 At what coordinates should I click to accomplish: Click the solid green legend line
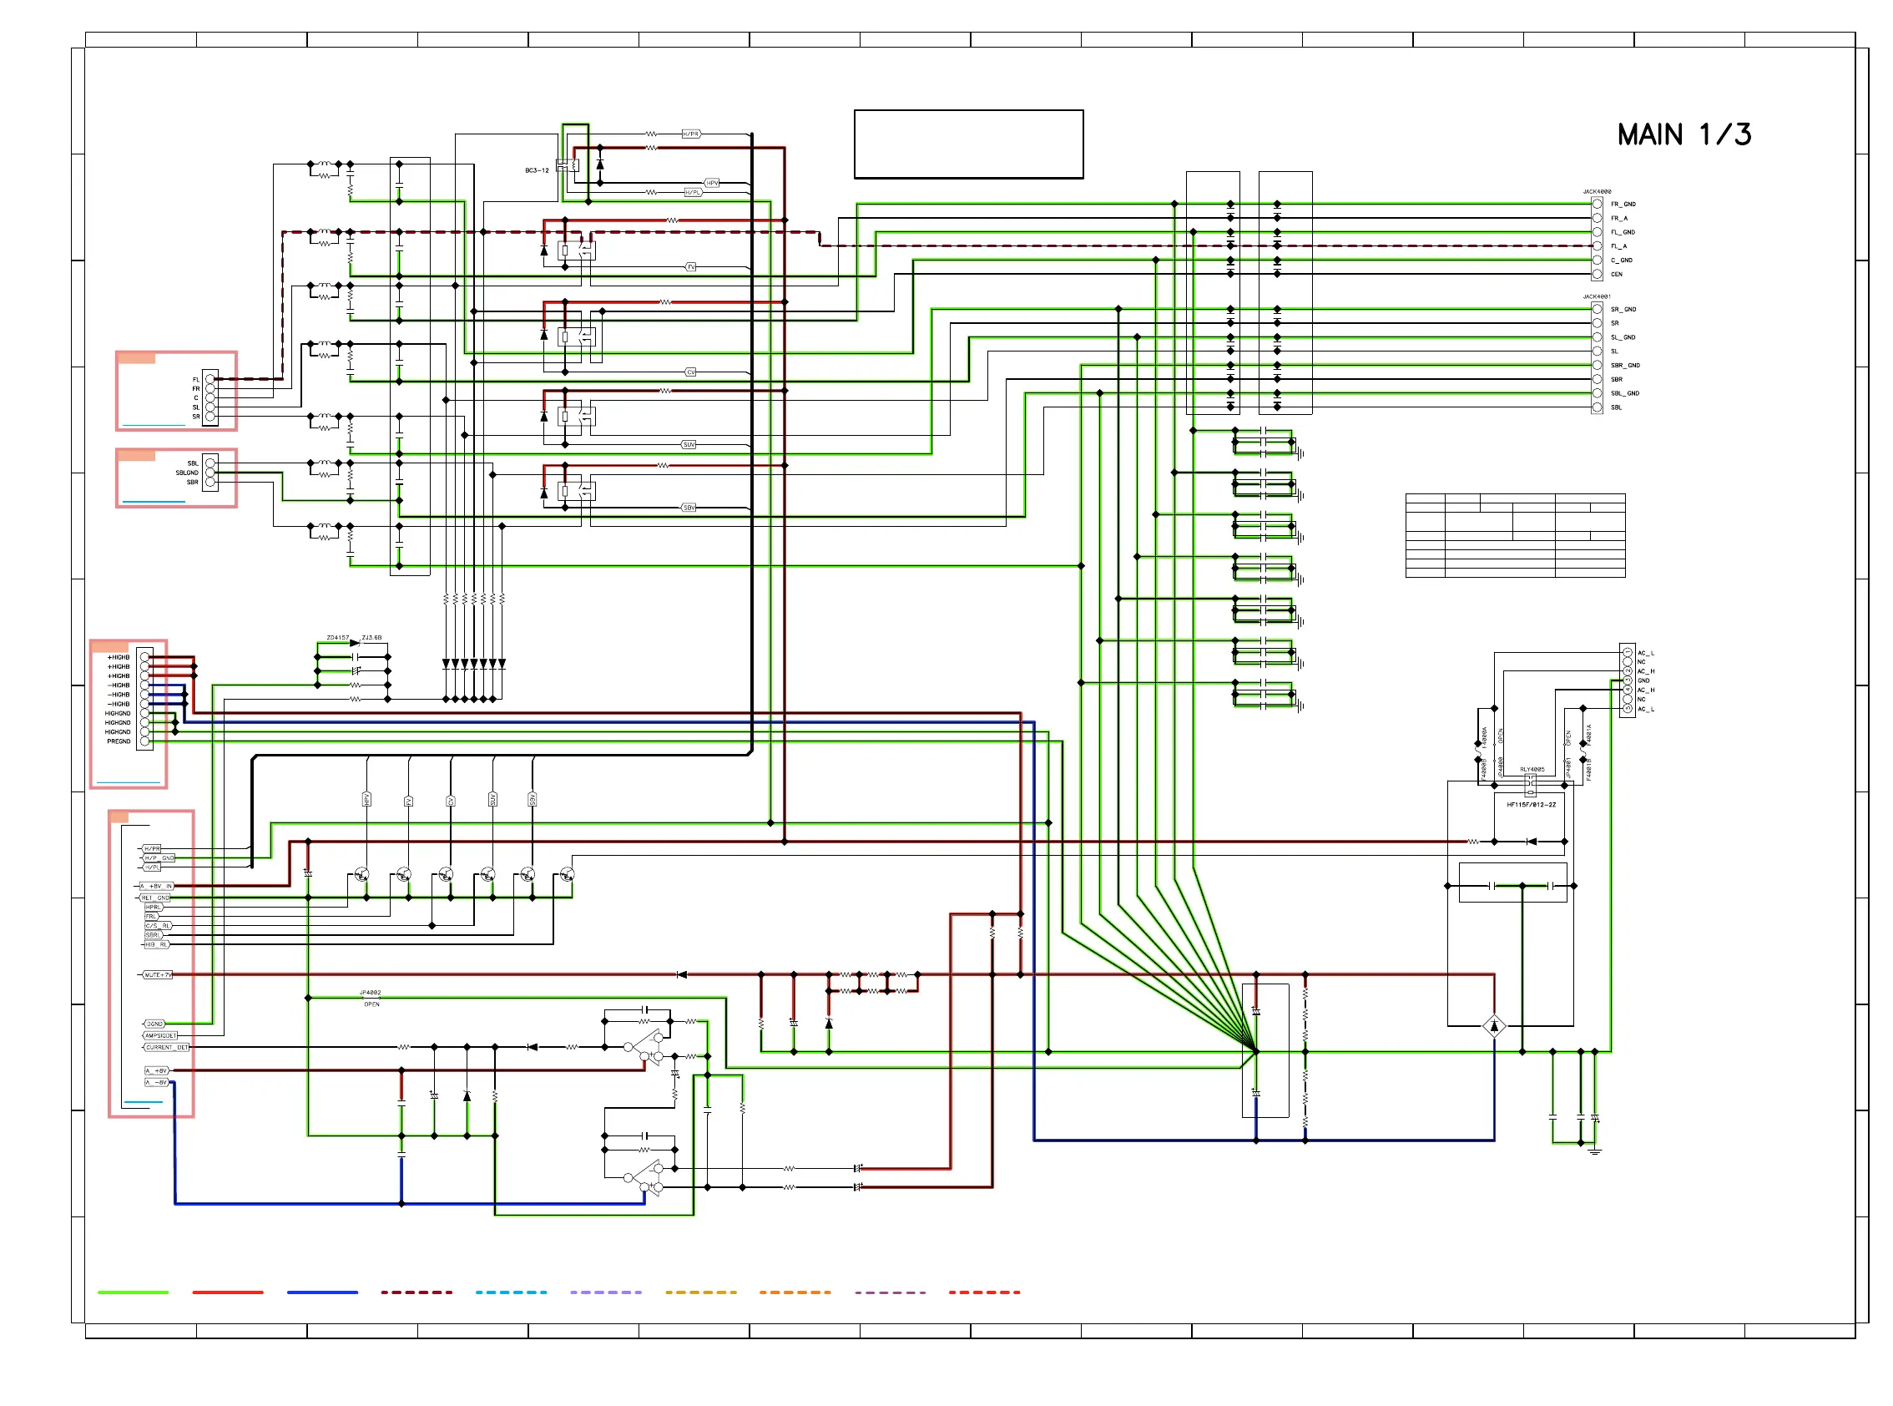click(133, 1292)
